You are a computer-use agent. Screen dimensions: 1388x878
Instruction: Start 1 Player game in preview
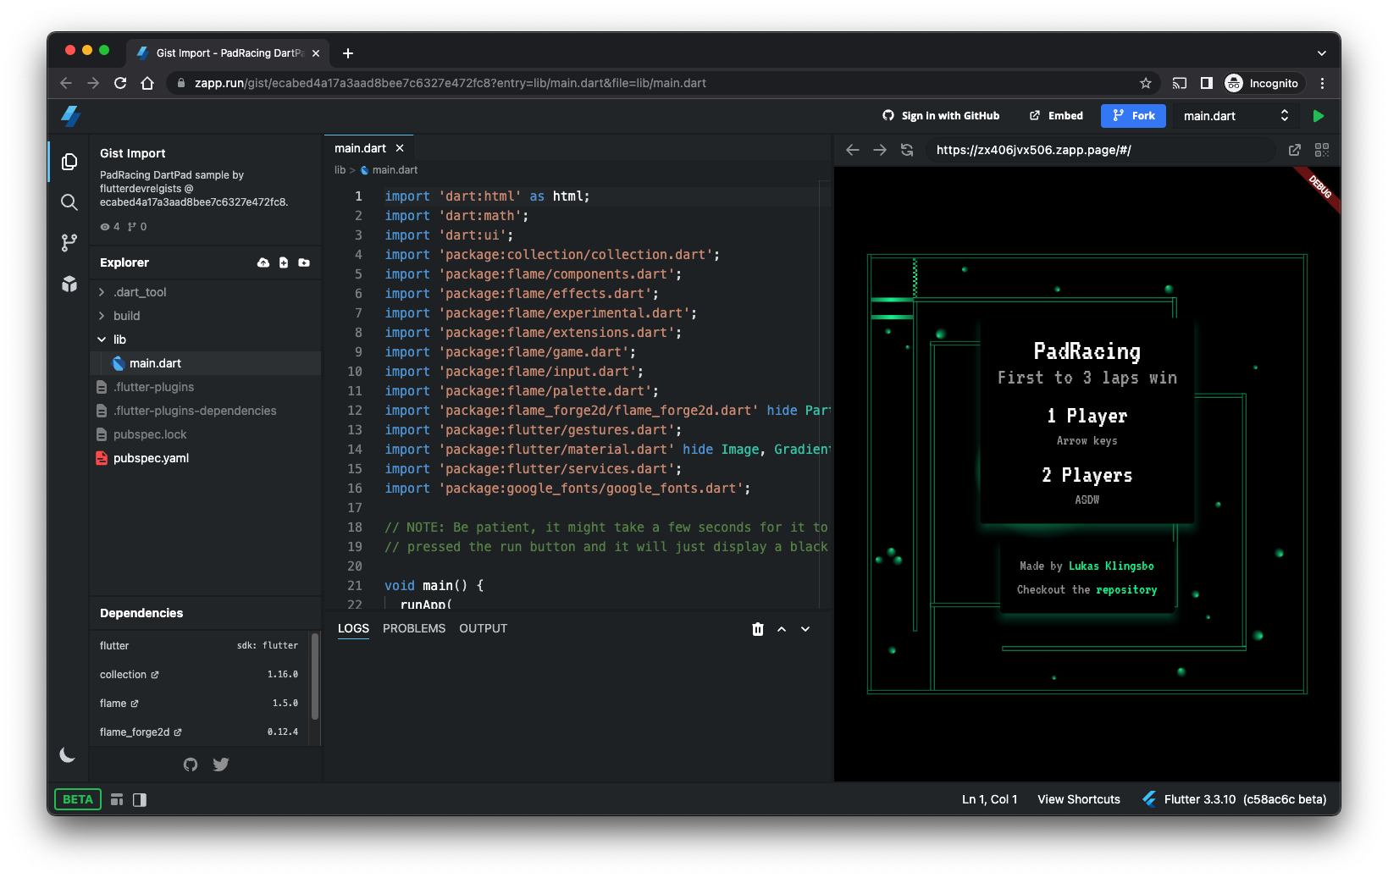pyautogui.click(x=1087, y=416)
